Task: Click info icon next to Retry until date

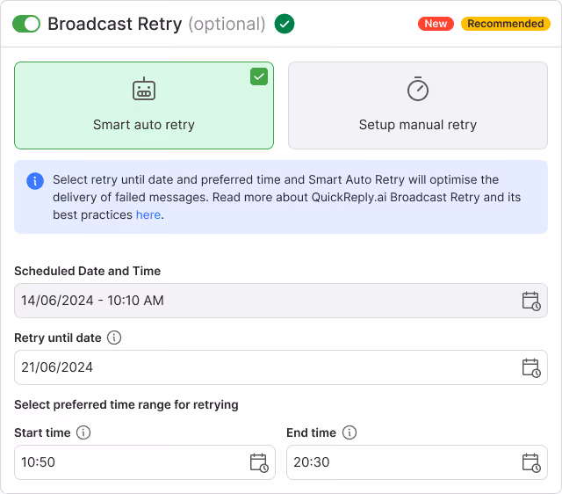Action: (114, 338)
